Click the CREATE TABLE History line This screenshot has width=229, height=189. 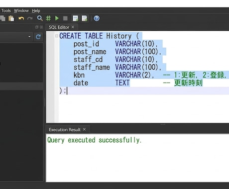(x=99, y=36)
